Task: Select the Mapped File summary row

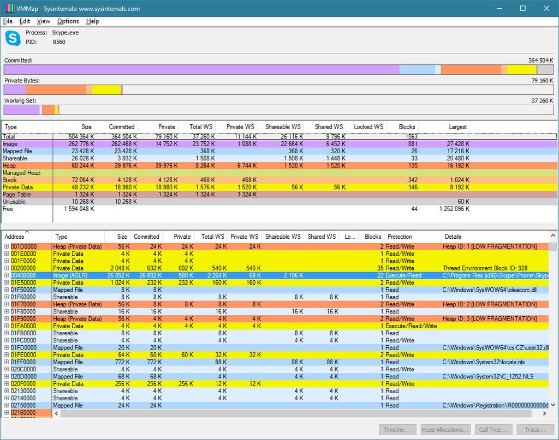Action: [279, 151]
